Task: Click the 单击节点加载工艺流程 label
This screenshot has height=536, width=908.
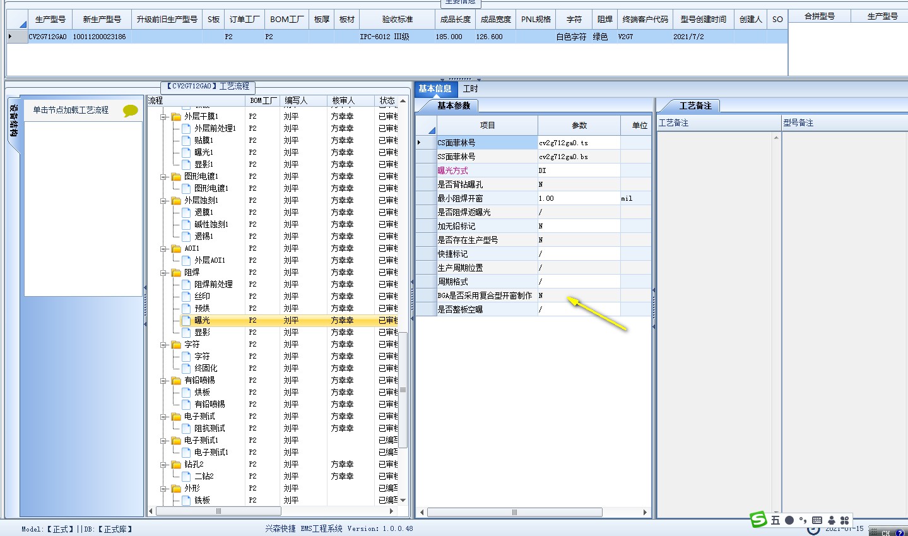Action: 71,110
